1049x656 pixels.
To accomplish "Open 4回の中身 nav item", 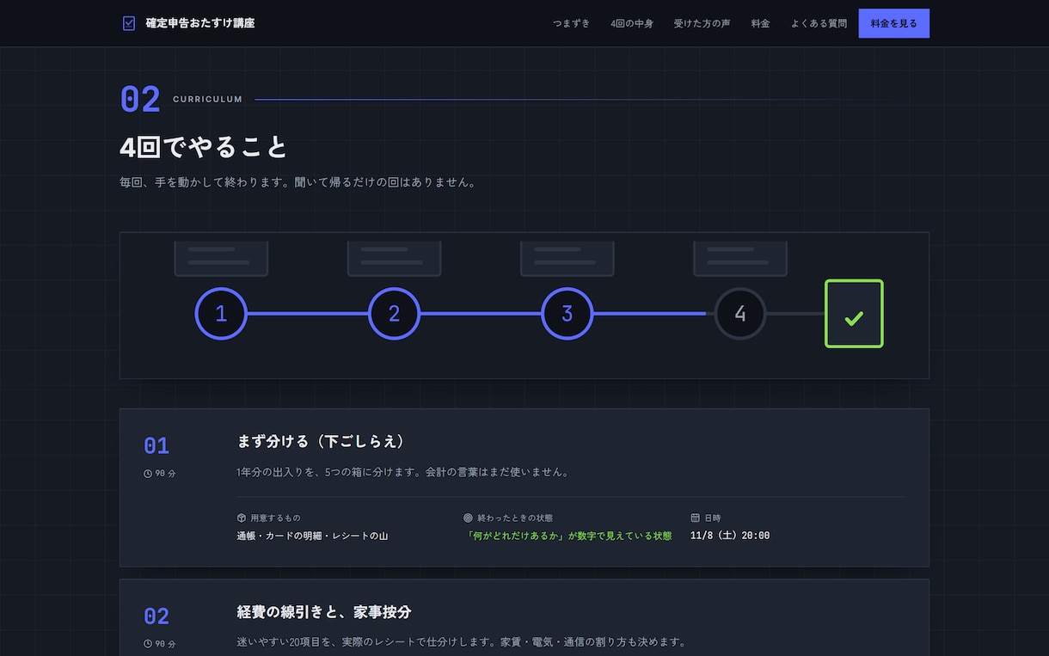I will [632, 23].
